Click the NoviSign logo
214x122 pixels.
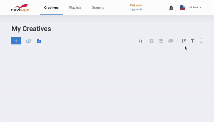(x=20, y=7)
